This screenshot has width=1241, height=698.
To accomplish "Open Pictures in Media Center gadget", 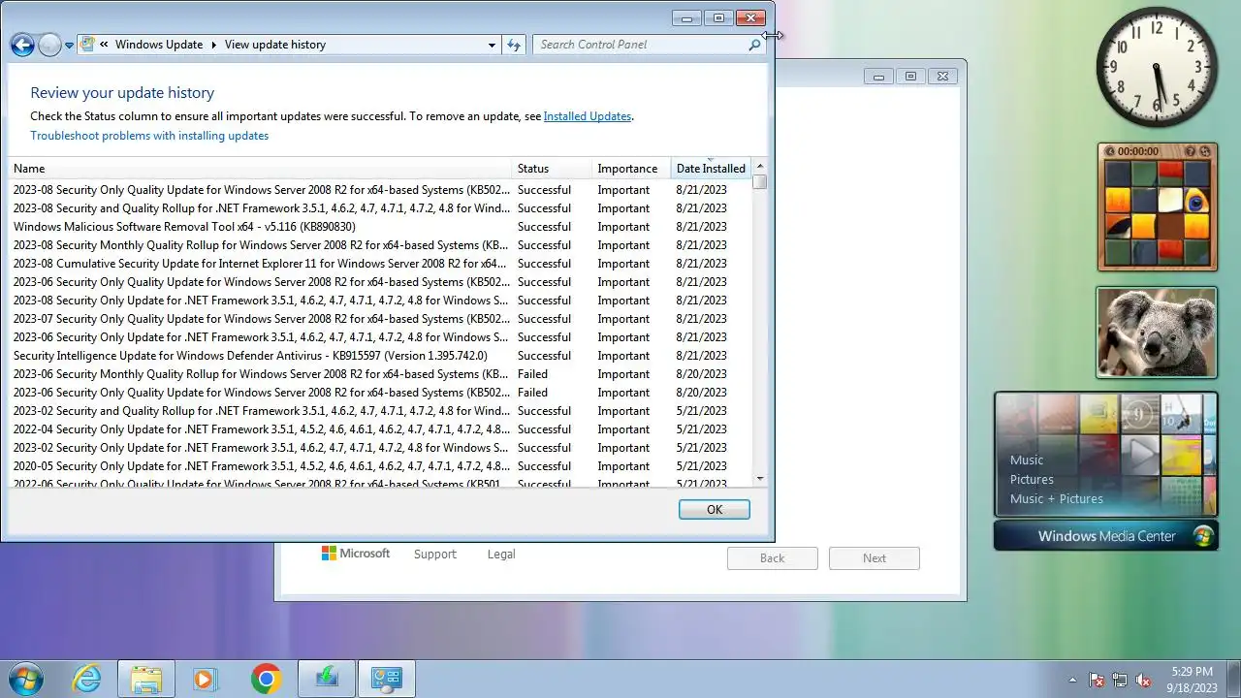I will pos(1032,480).
